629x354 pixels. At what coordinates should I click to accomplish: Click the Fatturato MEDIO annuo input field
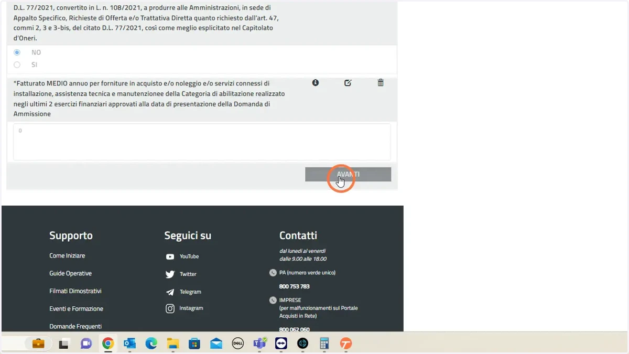pyautogui.click(x=202, y=142)
